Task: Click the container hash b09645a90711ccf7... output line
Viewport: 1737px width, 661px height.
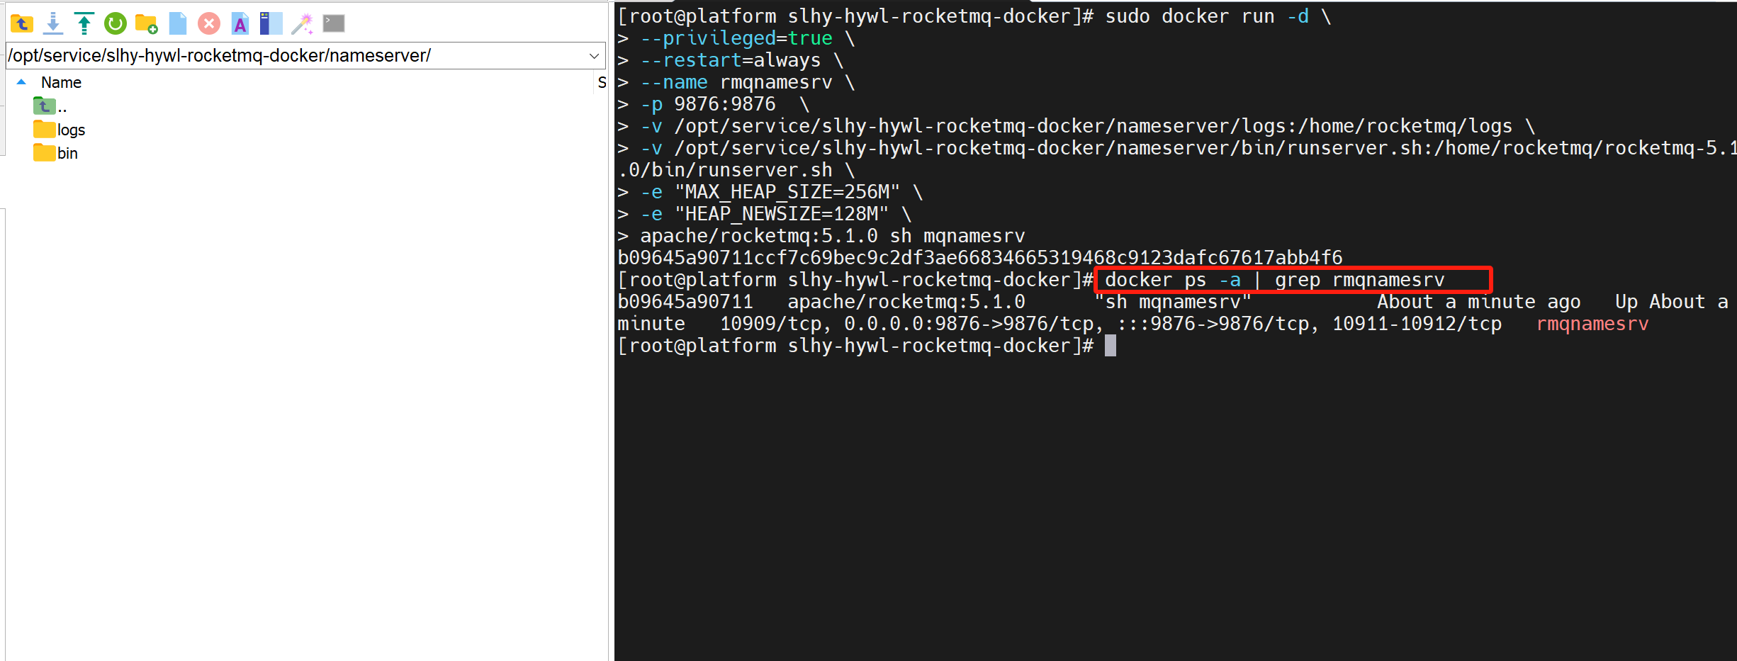Action: pyautogui.click(x=980, y=258)
